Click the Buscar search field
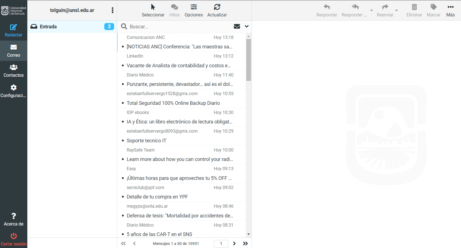461x248 pixels. pos(180,27)
